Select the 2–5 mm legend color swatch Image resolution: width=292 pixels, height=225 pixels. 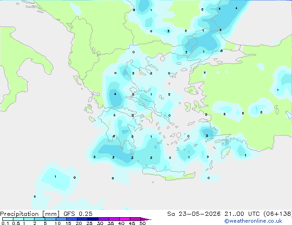pyautogui.click(x=40, y=219)
